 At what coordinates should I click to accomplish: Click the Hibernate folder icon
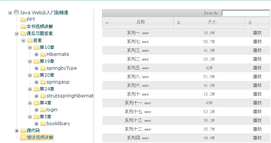[x=43, y=54]
